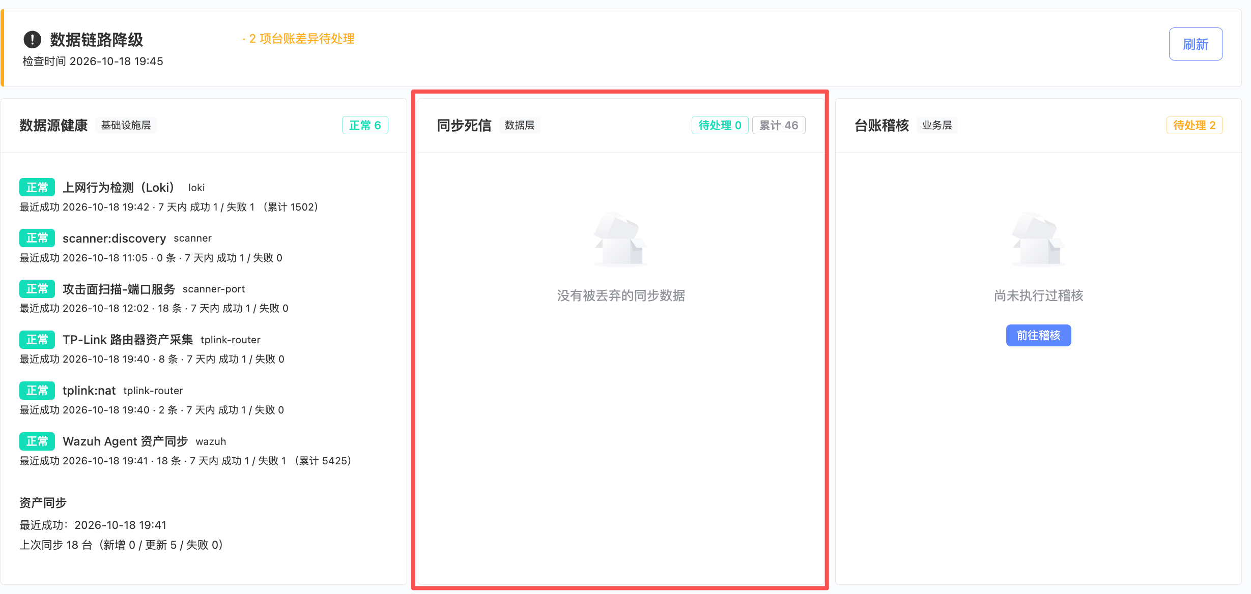Click the wazuh identifier label
Viewport: 1251px width, 594px height.
[211, 441]
